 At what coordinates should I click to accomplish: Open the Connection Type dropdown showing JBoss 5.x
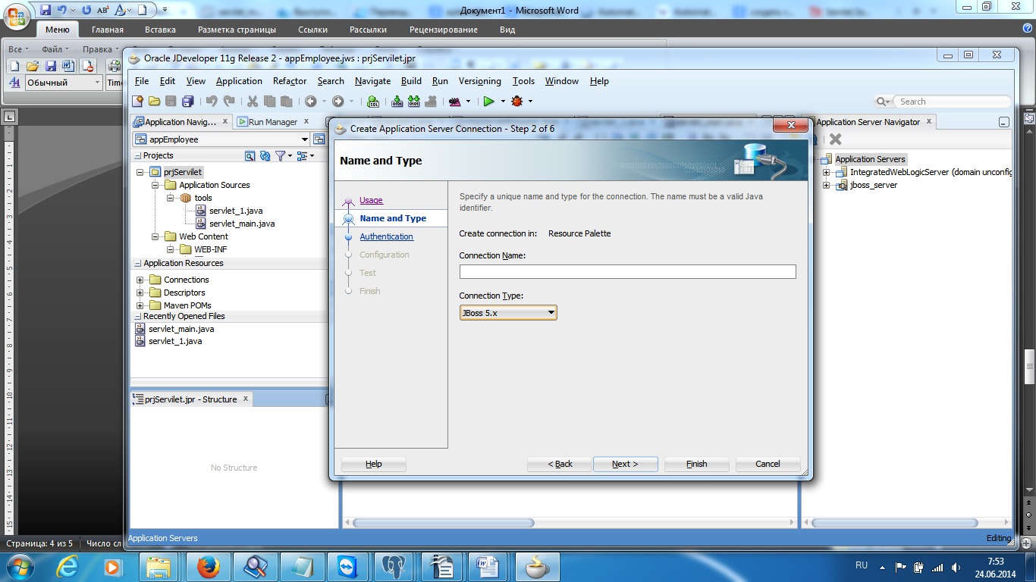[x=508, y=312]
